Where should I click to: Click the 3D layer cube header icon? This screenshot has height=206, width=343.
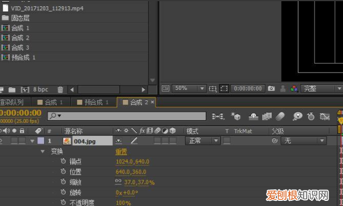[x=173, y=130]
